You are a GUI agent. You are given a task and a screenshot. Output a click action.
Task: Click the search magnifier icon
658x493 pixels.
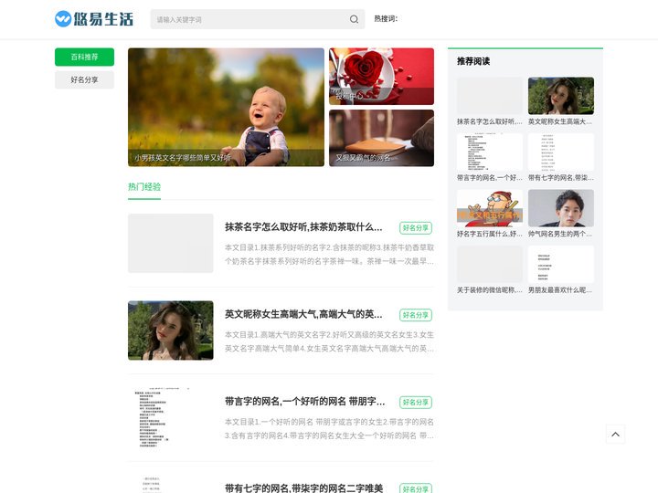click(354, 19)
